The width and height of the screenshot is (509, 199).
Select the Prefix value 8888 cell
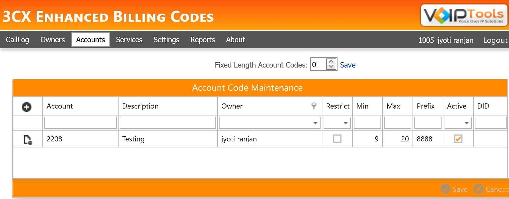428,139
